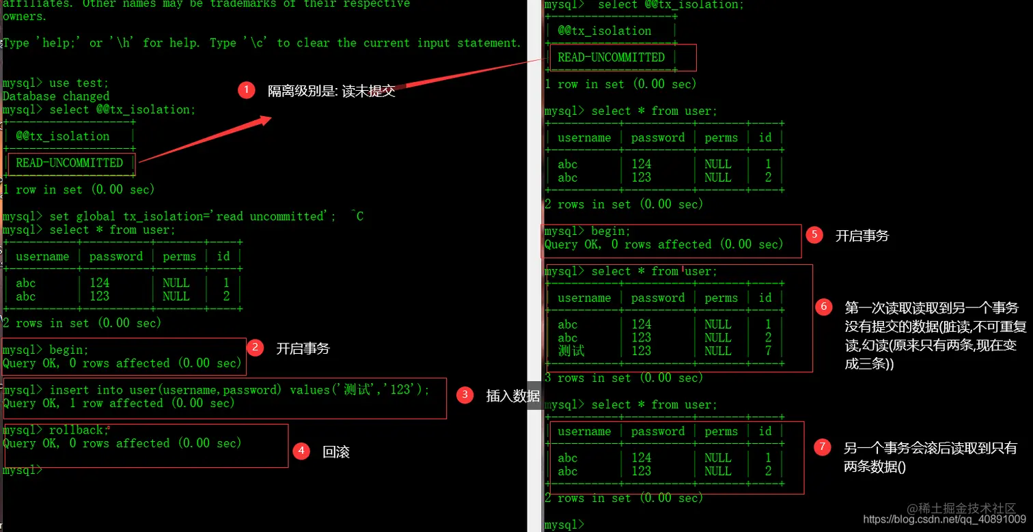1033x532 pixels.
Task: Click the red circle numbered 4
Action: 301,451
